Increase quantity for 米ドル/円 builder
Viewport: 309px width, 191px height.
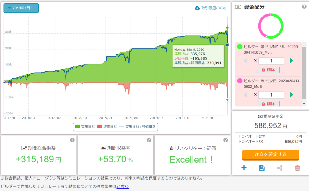291,95
